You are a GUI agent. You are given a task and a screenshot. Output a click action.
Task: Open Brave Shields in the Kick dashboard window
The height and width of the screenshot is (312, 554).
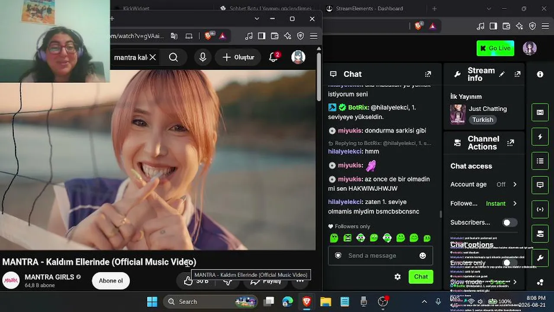point(419,26)
